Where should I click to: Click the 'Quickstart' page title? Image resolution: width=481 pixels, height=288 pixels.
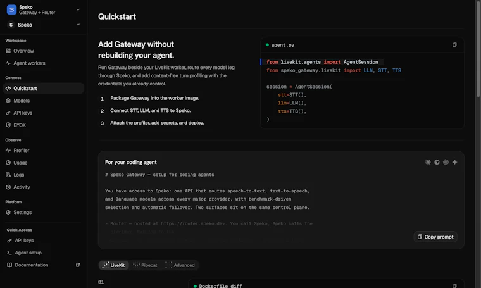(117, 16)
